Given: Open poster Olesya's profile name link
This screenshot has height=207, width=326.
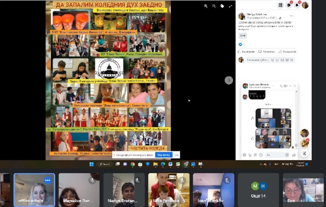Looking at the screenshot, I should point(256,15).
